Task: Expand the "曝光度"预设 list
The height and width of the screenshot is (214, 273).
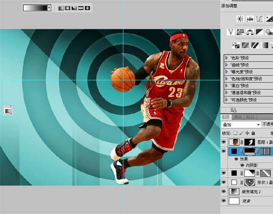Action: click(226, 72)
